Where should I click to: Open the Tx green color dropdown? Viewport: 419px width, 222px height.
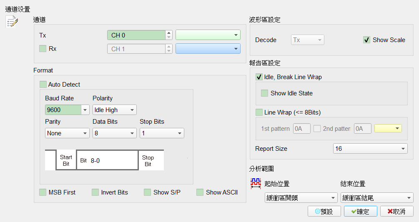tap(208, 35)
